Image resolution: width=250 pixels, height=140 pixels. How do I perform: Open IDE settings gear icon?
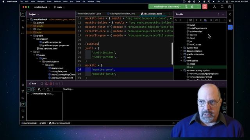229,7
